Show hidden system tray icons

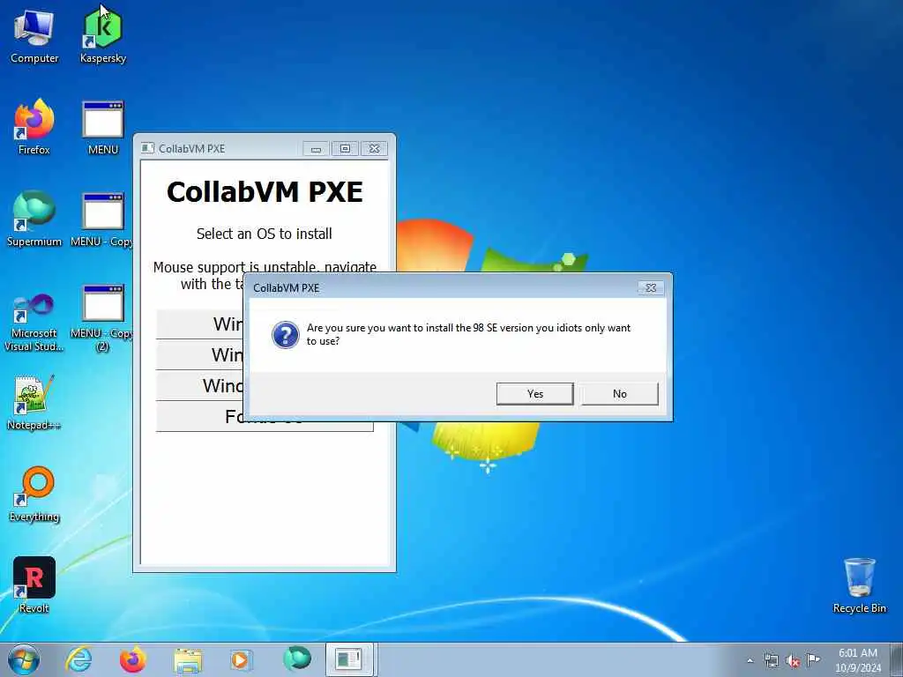click(750, 660)
